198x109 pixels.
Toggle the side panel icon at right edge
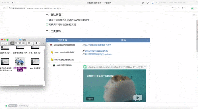pyautogui.click(x=194, y=15)
